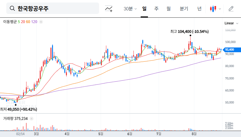This screenshot has height=137, width=241.
Task: Expand the 30분 interval dropdown
Action: pos(130,9)
